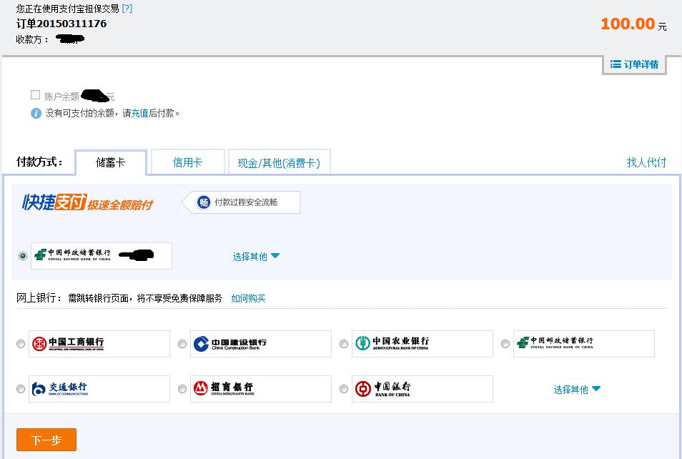Click the order number 订单20150311176
This screenshot has height=459, width=682.
pyautogui.click(x=61, y=24)
